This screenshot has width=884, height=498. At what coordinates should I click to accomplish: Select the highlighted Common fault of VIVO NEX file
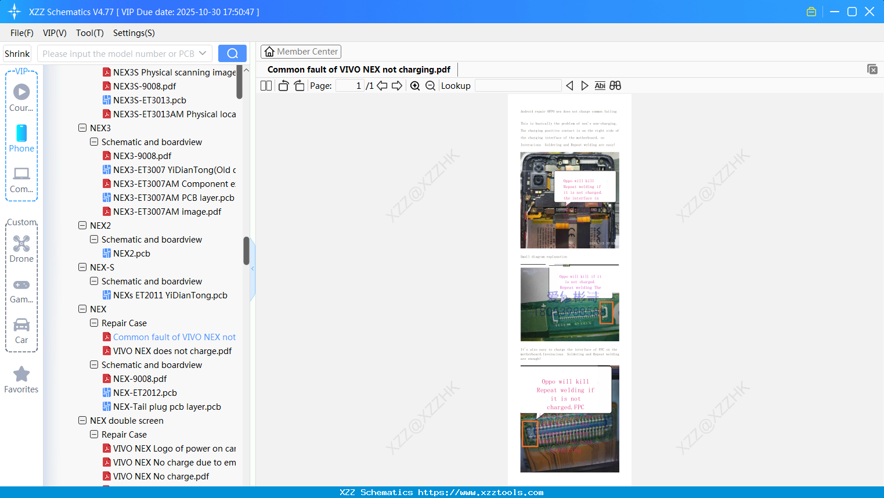coord(174,337)
